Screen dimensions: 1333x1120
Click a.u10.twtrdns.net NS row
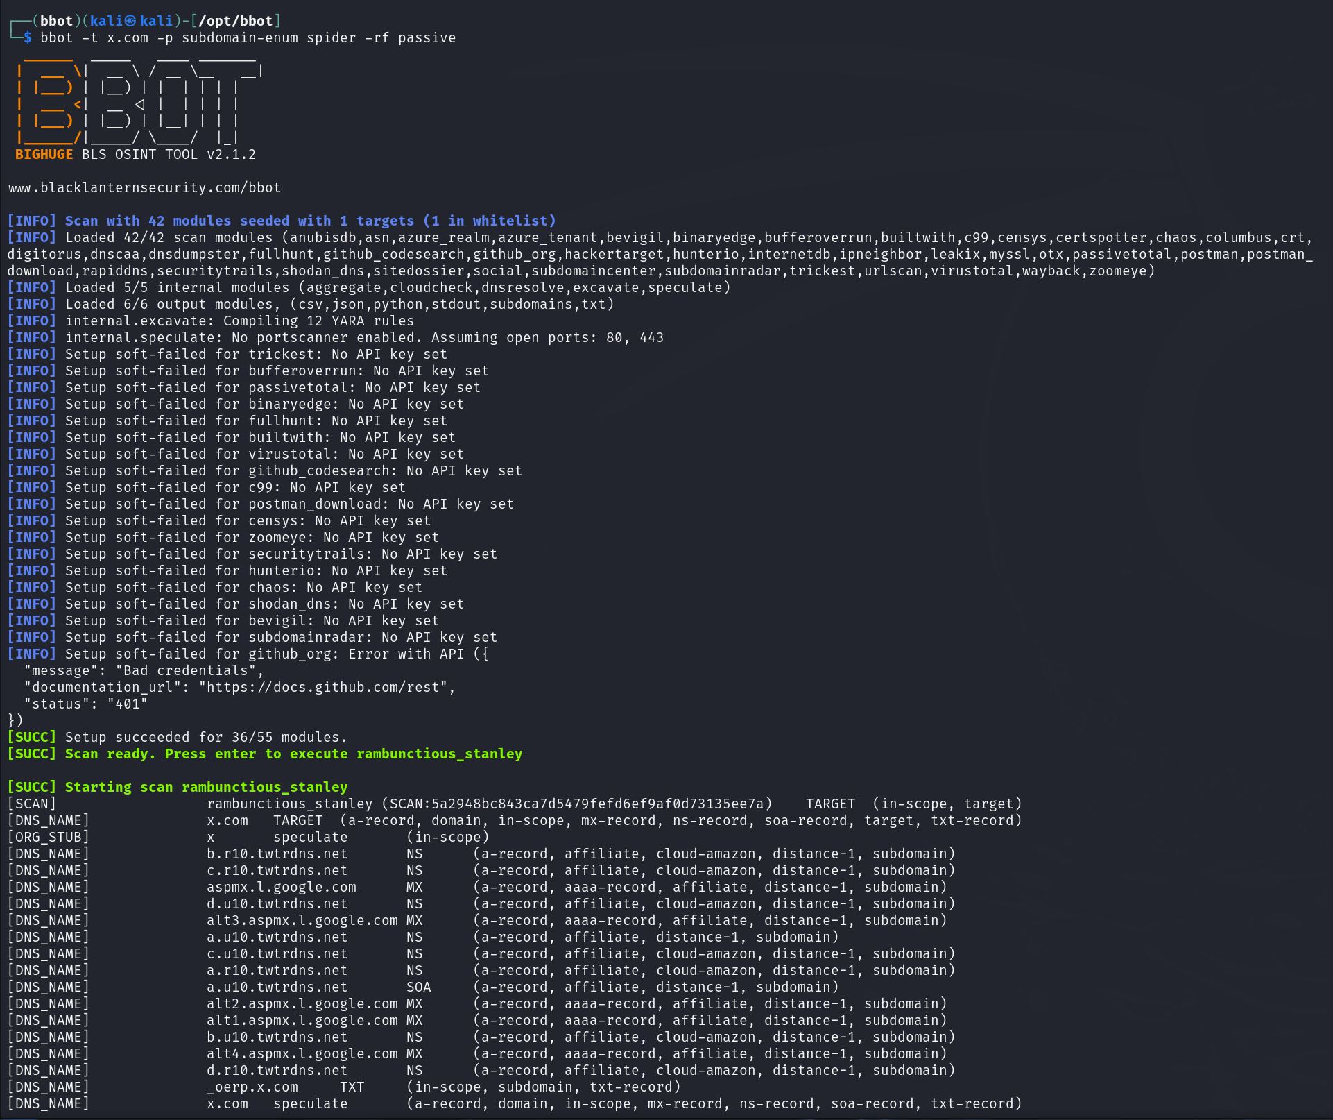423,937
